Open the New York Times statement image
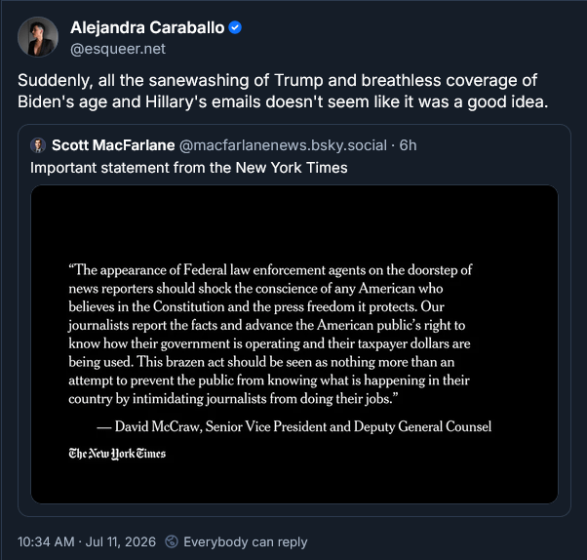This screenshot has height=560, width=587. pyautogui.click(x=294, y=343)
